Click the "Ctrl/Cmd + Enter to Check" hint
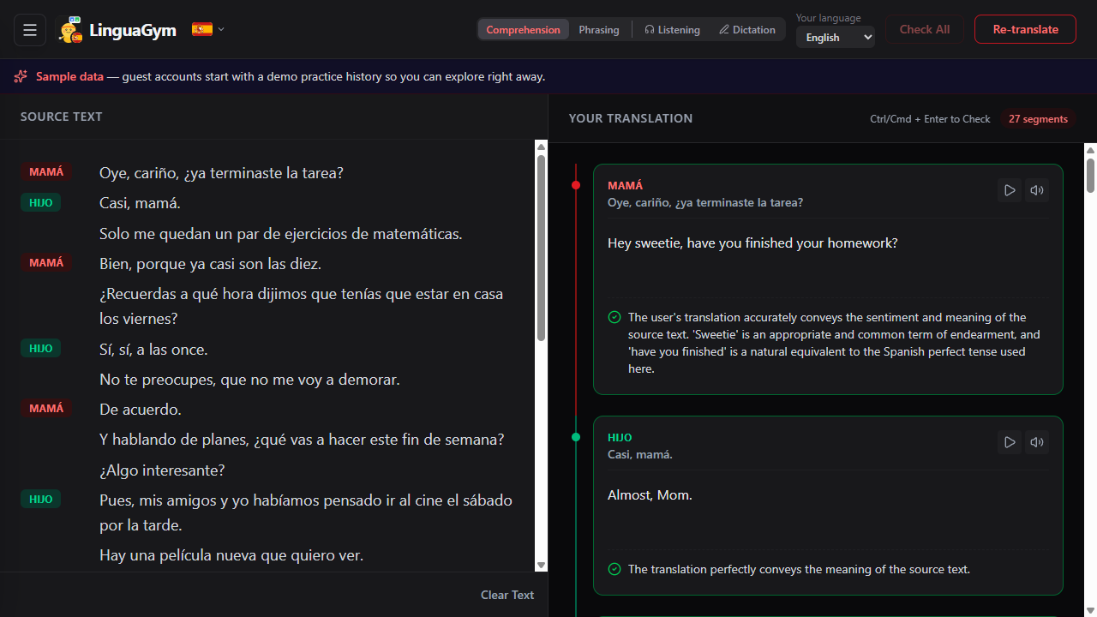Viewport: 1097px width, 617px height. 930,119
